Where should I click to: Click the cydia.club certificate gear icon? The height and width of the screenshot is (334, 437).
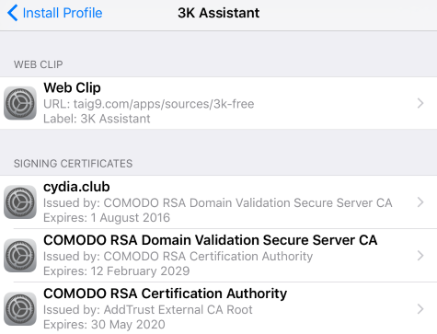pyautogui.click(x=20, y=202)
